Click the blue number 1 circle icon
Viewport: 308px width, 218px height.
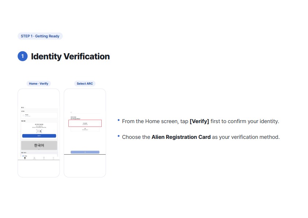pyautogui.click(x=23, y=56)
